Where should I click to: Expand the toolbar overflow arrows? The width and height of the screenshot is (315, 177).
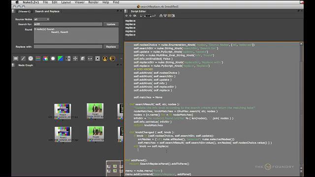coord(121,59)
